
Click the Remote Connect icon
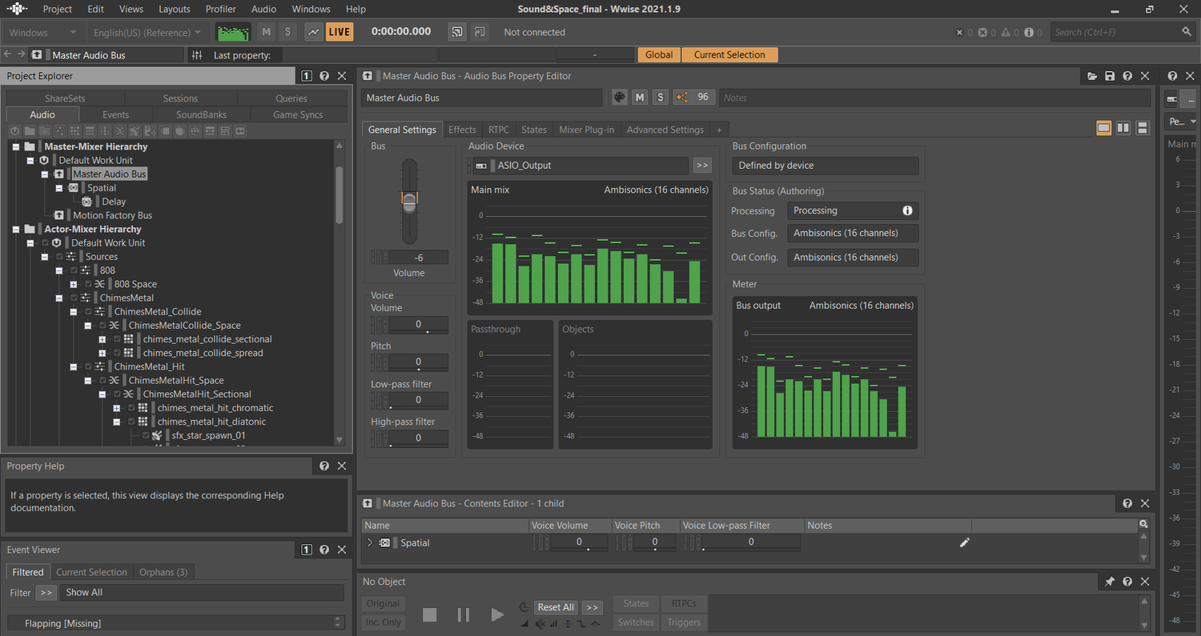pyautogui.click(x=457, y=32)
